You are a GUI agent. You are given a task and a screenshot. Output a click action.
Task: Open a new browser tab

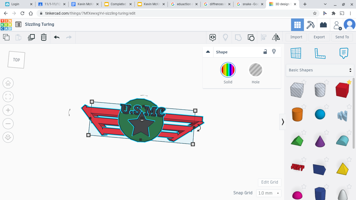[305, 4]
